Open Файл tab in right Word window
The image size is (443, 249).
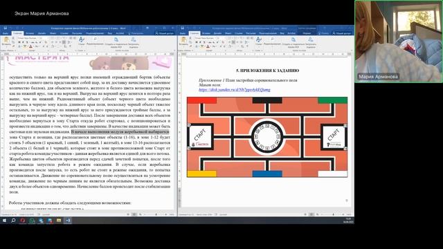pos(183,33)
